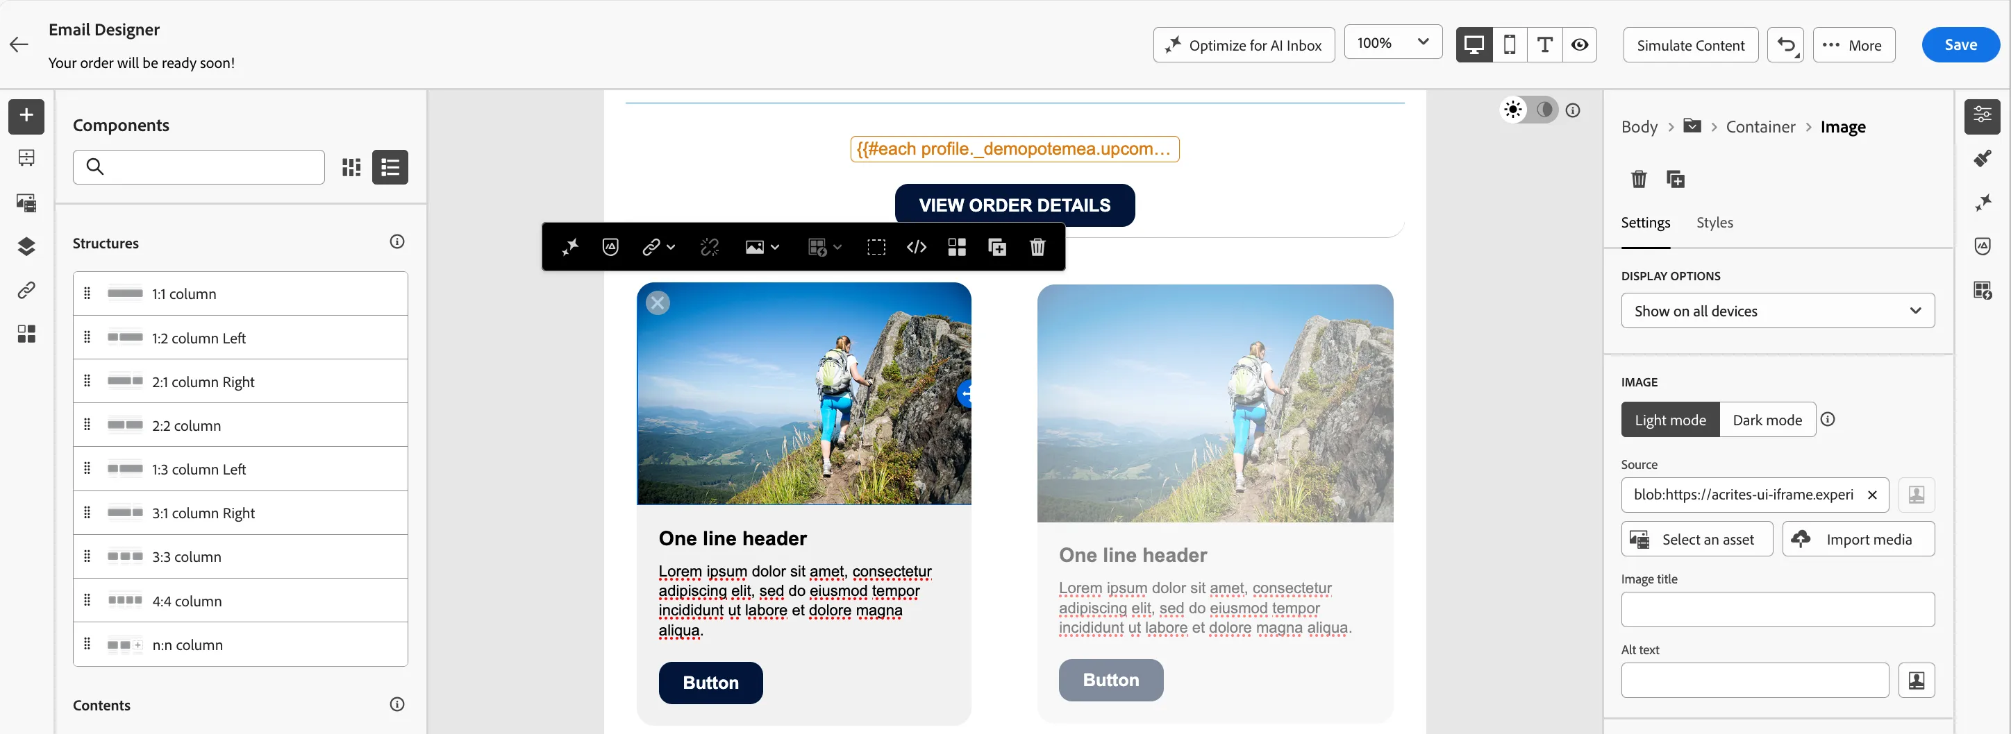Image resolution: width=2011 pixels, height=734 pixels.
Task: Expand the image options dropdown in floating toolbar
Action: 774,248
